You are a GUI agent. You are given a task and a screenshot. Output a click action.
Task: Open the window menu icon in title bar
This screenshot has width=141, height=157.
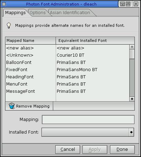[x=4, y=4]
